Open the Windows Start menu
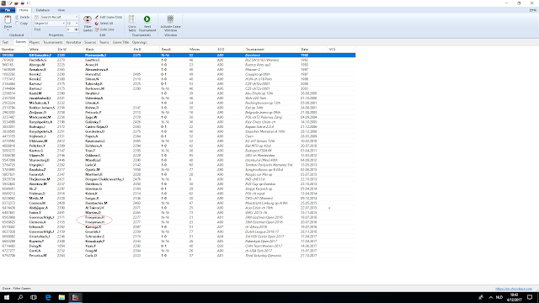Image resolution: width=539 pixels, height=303 pixels. pos(7,297)
